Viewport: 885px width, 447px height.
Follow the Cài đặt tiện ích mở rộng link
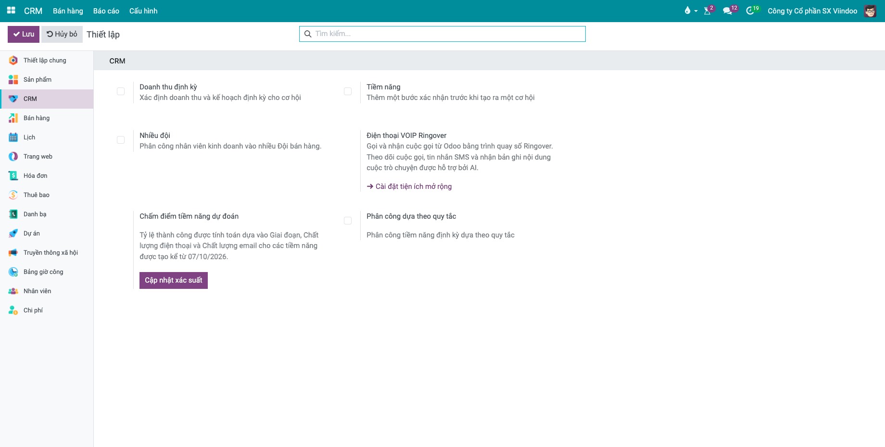[x=409, y=186]
